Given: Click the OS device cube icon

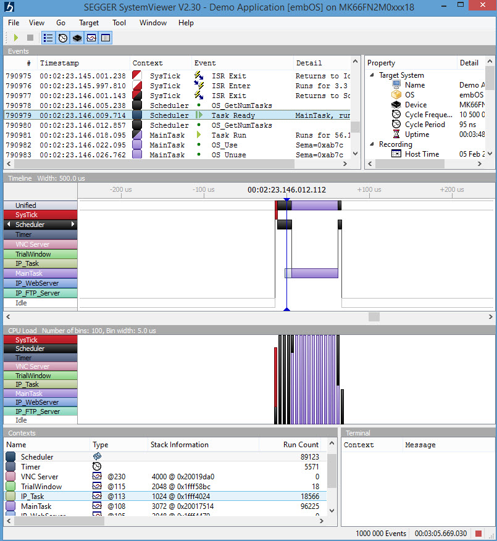Looking at the screenshot, I should (x=396, y=94).
